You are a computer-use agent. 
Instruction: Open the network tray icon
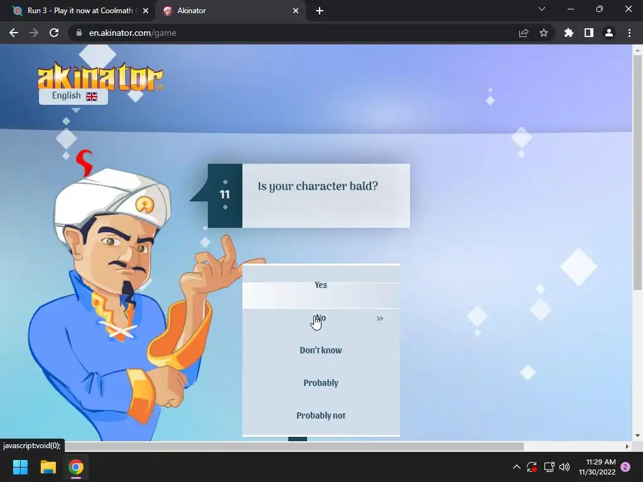[x=549, y=467]
